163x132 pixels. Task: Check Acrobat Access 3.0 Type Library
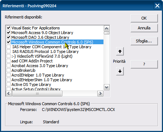coord(8,66)
